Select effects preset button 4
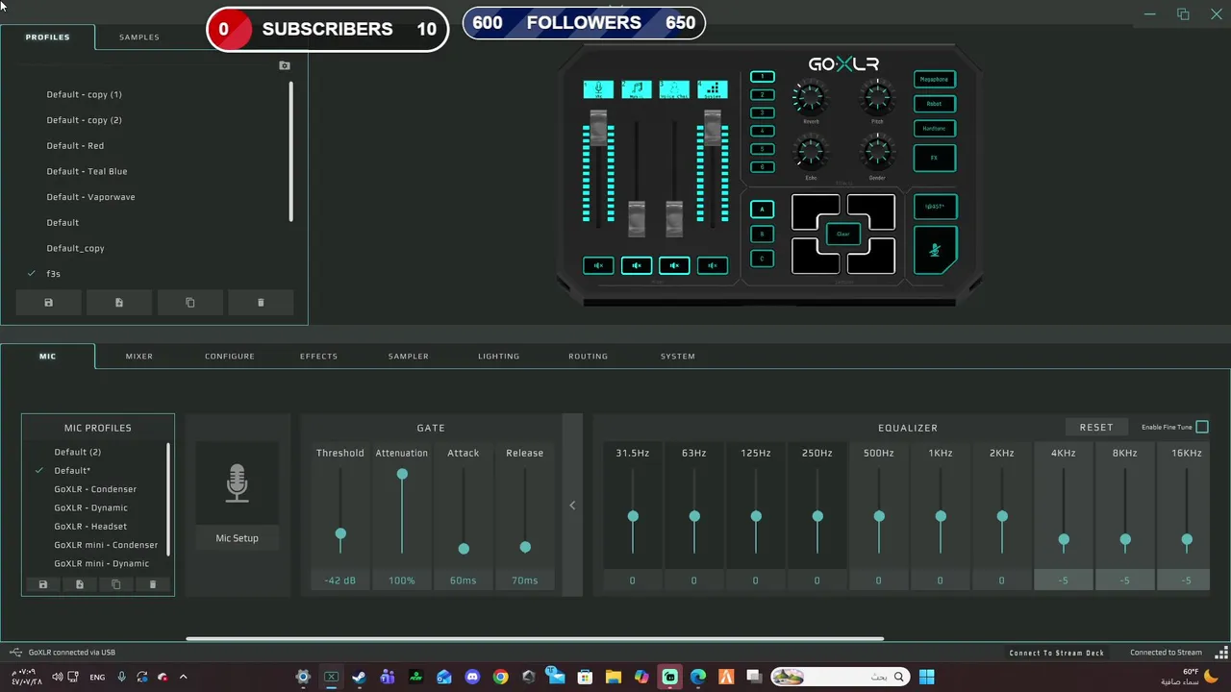 (x=763, y=131)
